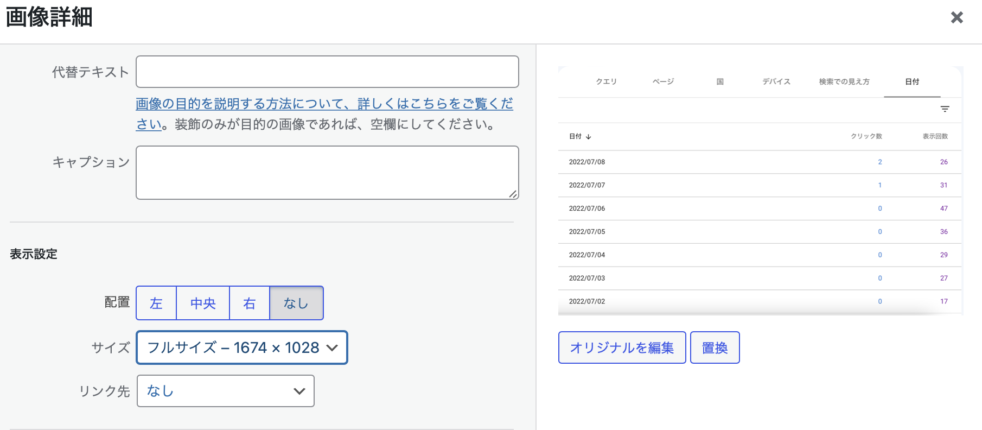
Task: Click the 置換 button
Action: [x=715, y=347]
